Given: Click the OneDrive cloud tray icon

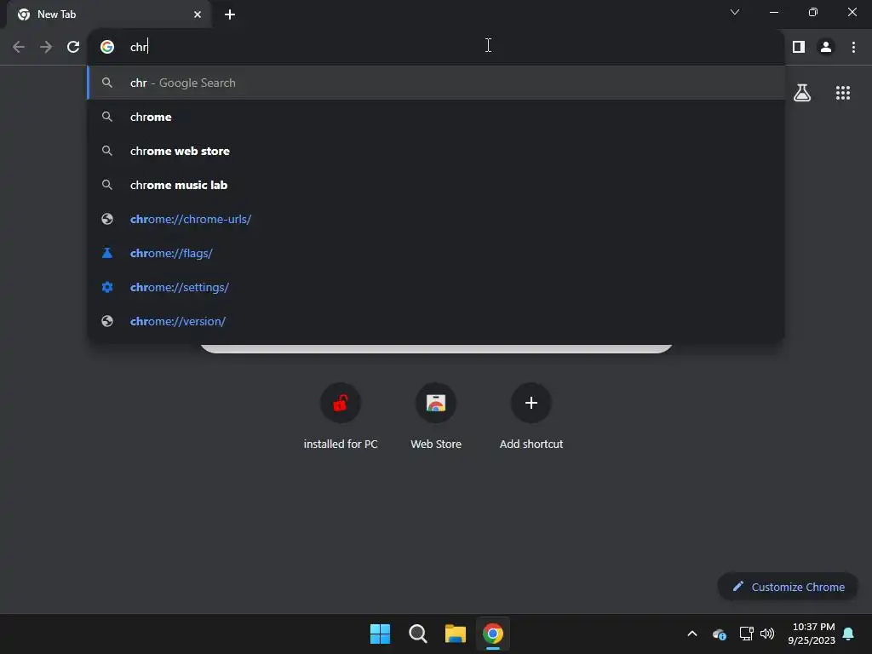Looking at the screenshot, I should (x=719, y=634).
